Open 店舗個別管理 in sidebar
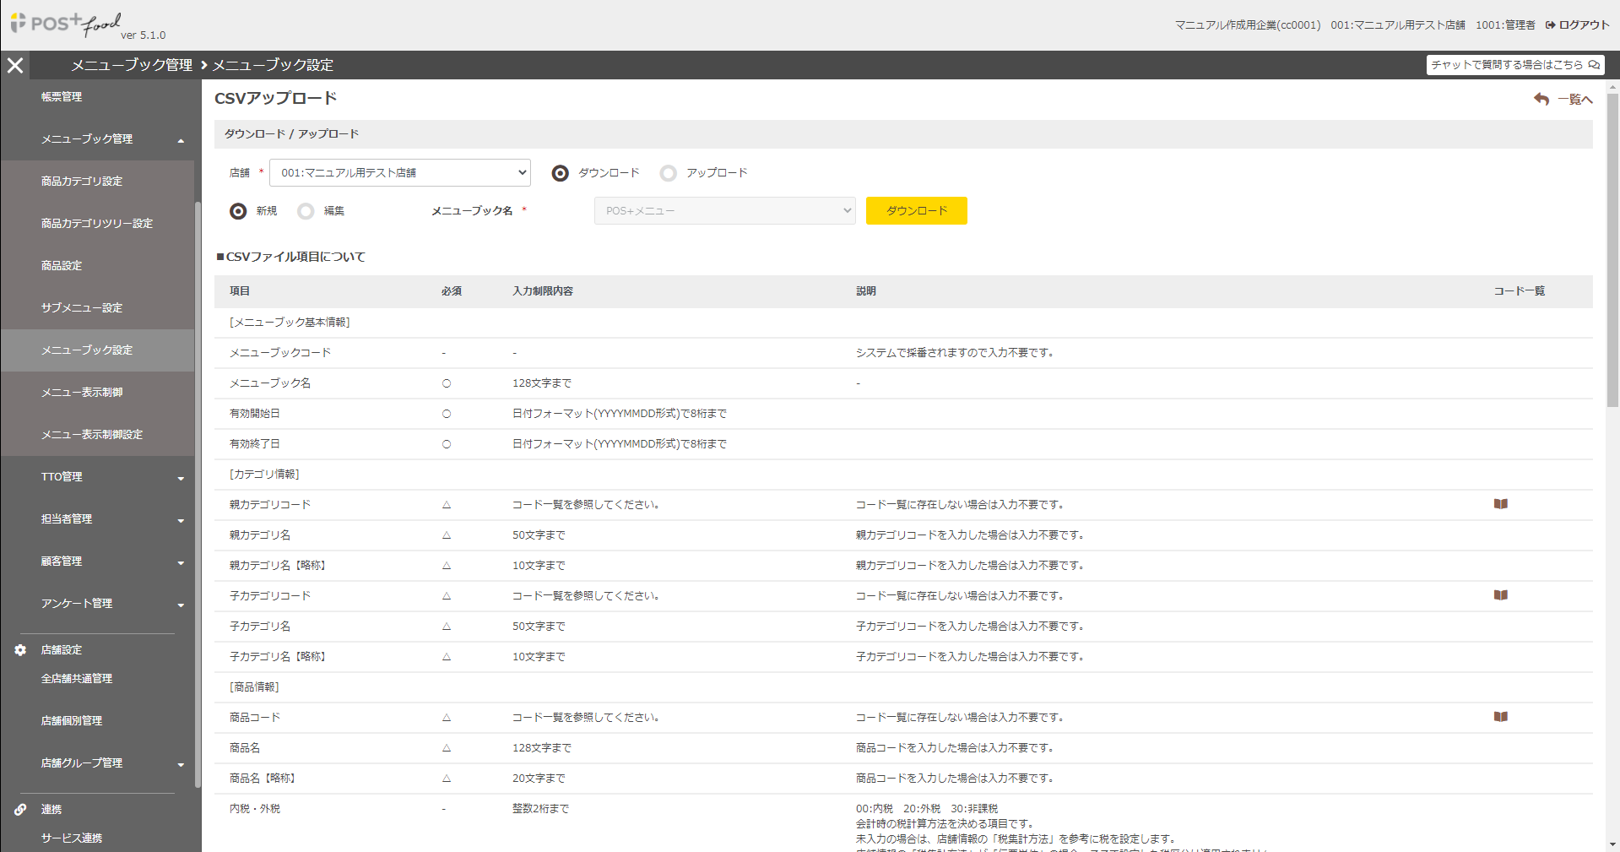1620x852 pixels. click(72, 721)
